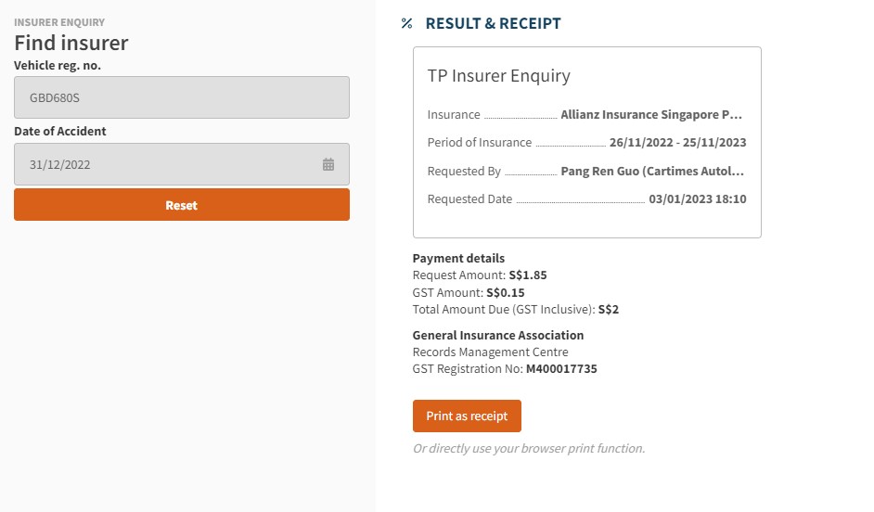Click the Print as receipt button
This screenshot has height=512, width=874.
point(467,416)
